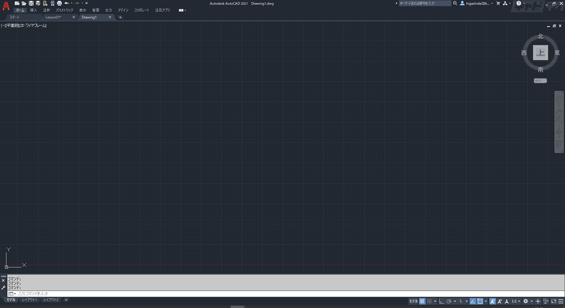Open the 注目アプリ ribbon tab
This screenshot has height=308, width=565.
coord(162,10)
